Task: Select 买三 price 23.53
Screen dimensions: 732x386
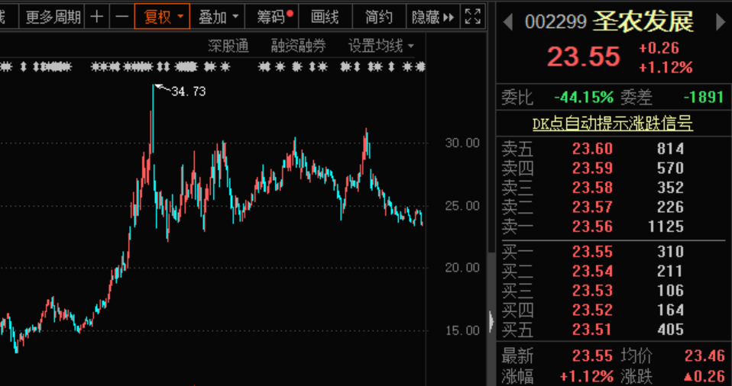Action: [x=592, y=291]
